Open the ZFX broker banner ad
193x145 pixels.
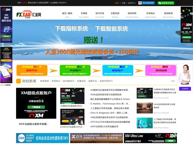pos(96,138)
